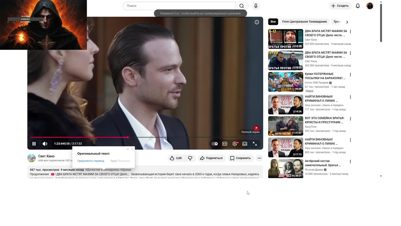Start voice search with microphone icon
401x226 pixels.
pos(256,6)
